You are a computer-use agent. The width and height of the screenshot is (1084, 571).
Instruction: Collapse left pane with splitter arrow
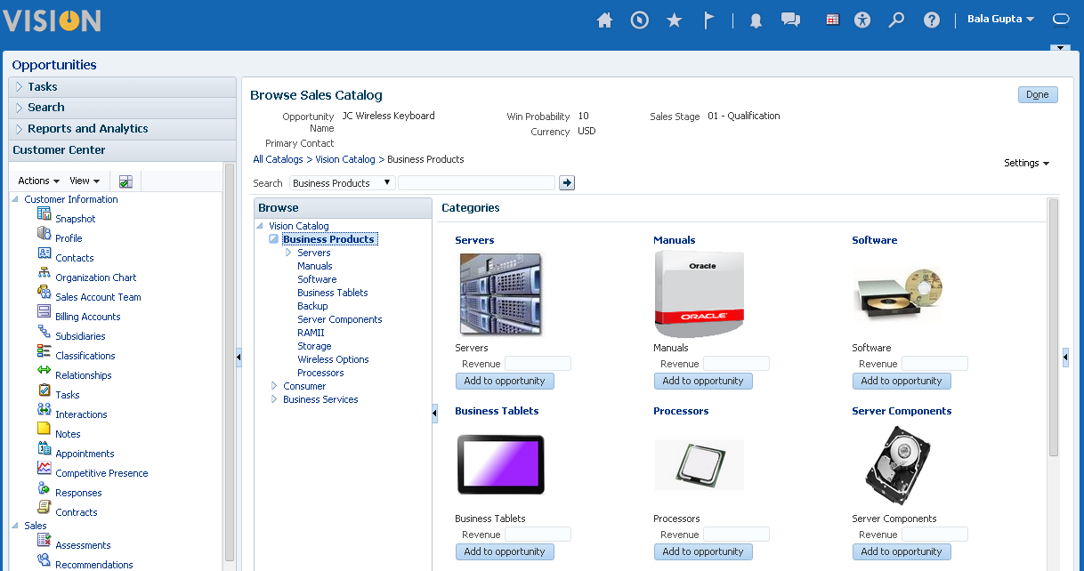click(239, 357)
